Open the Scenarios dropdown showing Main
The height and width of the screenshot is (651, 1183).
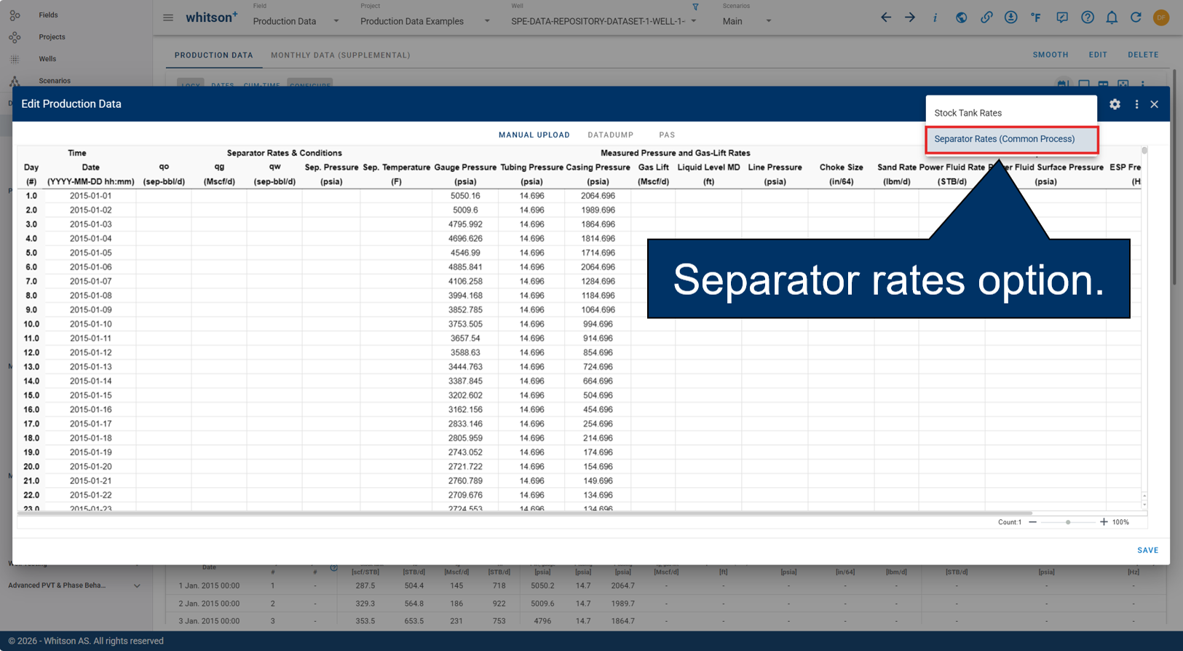point(747,21)
